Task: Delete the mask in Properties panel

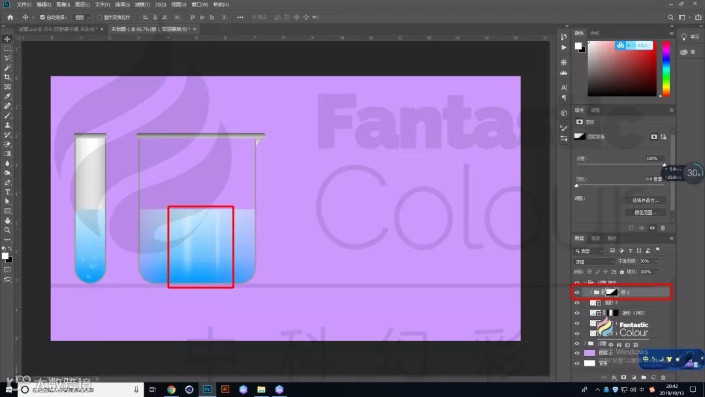Action: point(663,228)
